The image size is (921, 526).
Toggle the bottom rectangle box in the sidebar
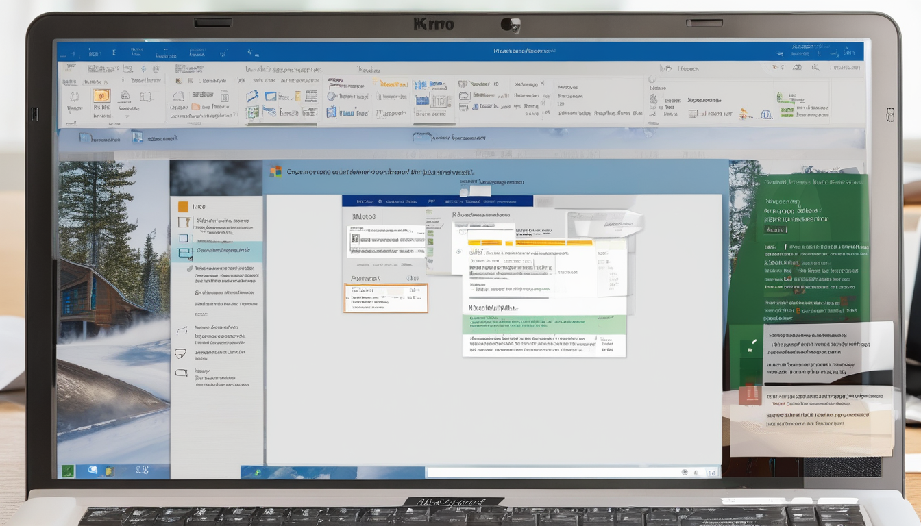point(181,373)
